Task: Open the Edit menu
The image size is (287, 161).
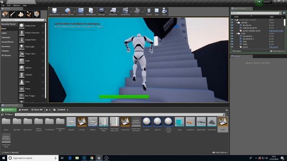Action: (x=9, y=5)
